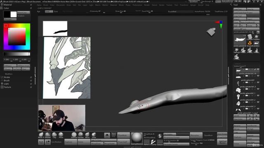The width and height of the screenshot is (264, 148).
Task: Expand the Texture palette
Action: (7, 87)
